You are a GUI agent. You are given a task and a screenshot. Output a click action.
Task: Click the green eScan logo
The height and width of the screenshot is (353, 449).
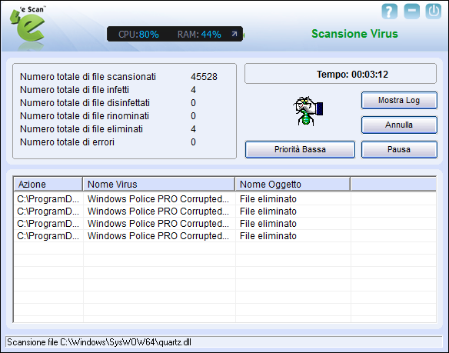[x=28, y=25]
